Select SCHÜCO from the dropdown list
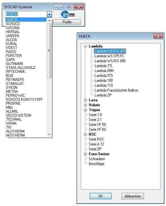Screen dimensions: 166x206 (13, 24)
